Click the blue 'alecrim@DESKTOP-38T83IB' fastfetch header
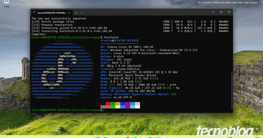Image resolution: width=263 pixels, height=138 pixels. (x=119, y=41)
